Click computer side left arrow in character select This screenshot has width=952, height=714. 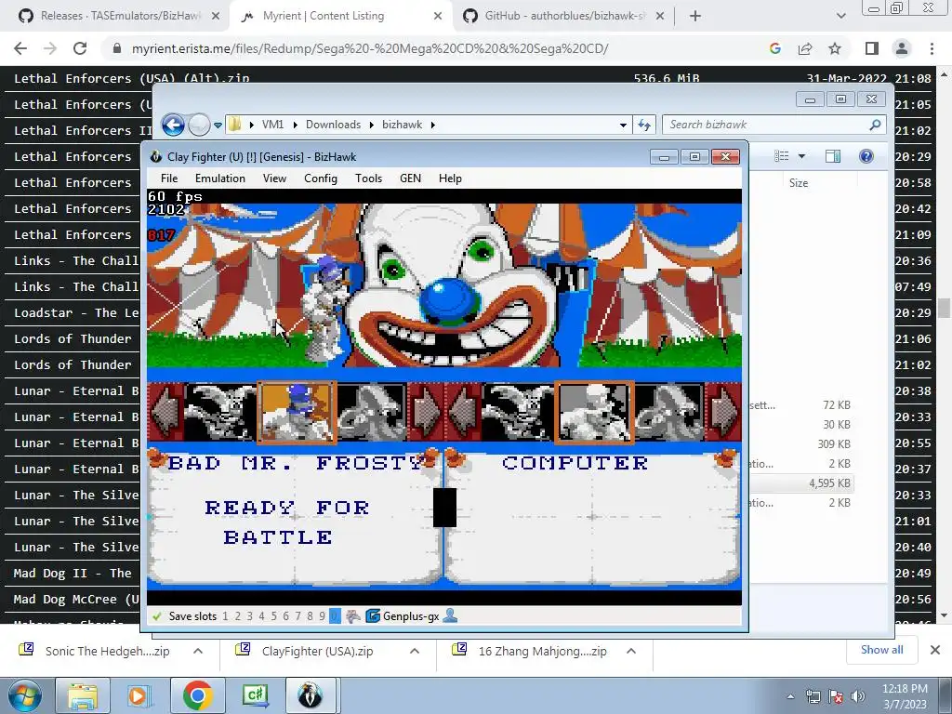click(463, 413)
